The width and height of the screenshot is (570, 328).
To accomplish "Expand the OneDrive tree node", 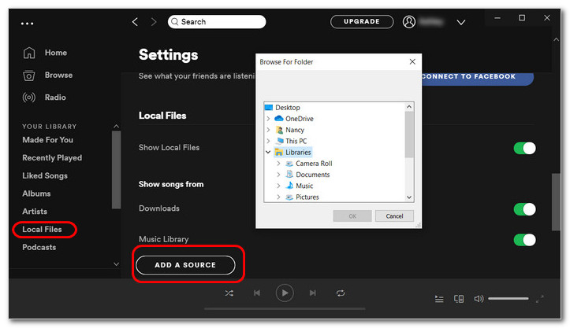I will pyautogui.click(x=268, y=119).
